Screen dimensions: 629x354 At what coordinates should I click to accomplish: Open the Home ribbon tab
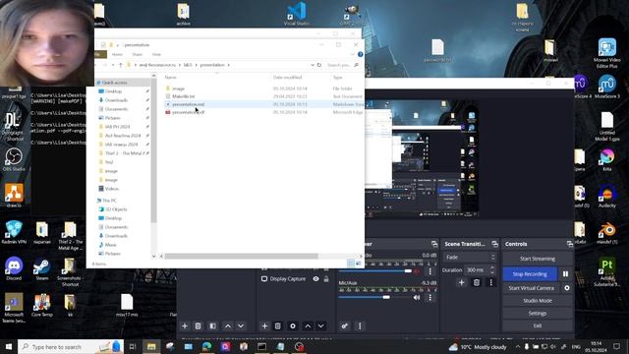point(117,54)
